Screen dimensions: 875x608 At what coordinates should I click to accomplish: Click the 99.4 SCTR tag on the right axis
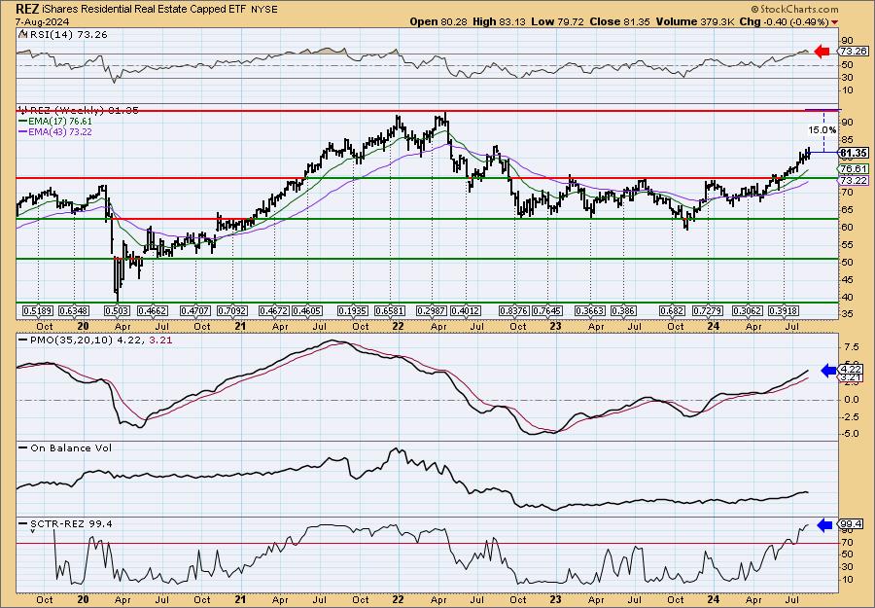point(852,524)
